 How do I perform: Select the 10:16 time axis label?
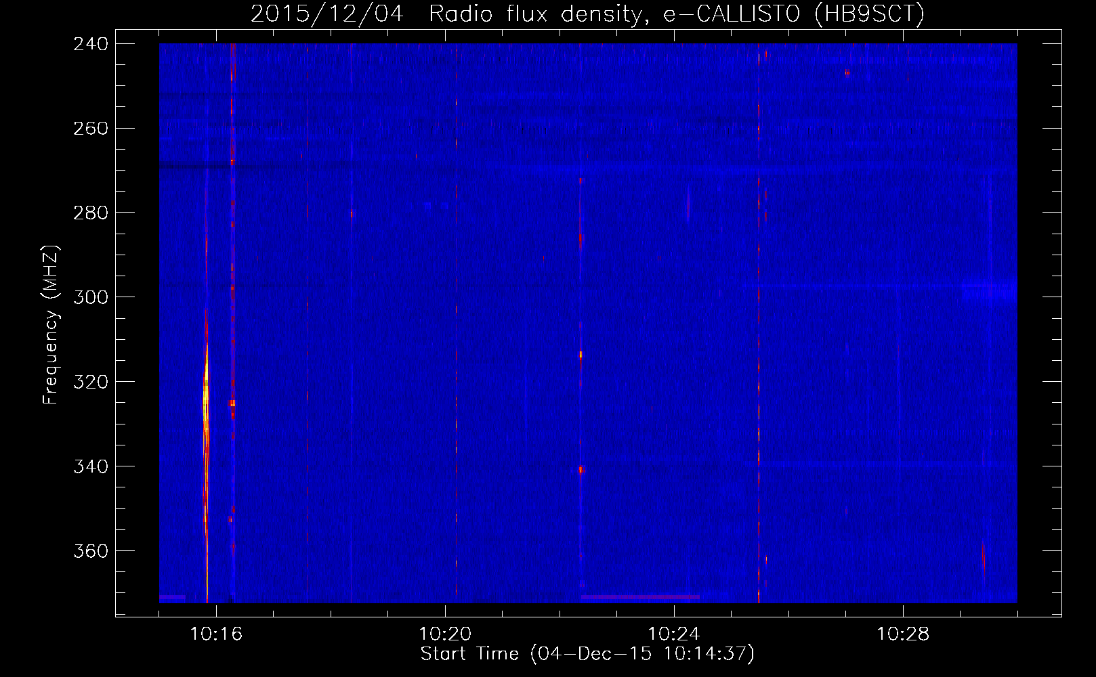(216, 634)
